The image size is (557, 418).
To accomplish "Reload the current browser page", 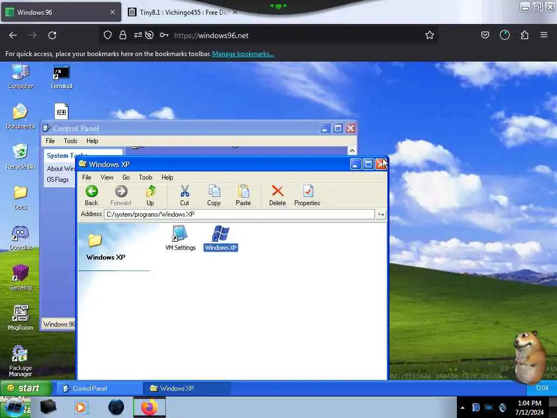I will [52, 35].
